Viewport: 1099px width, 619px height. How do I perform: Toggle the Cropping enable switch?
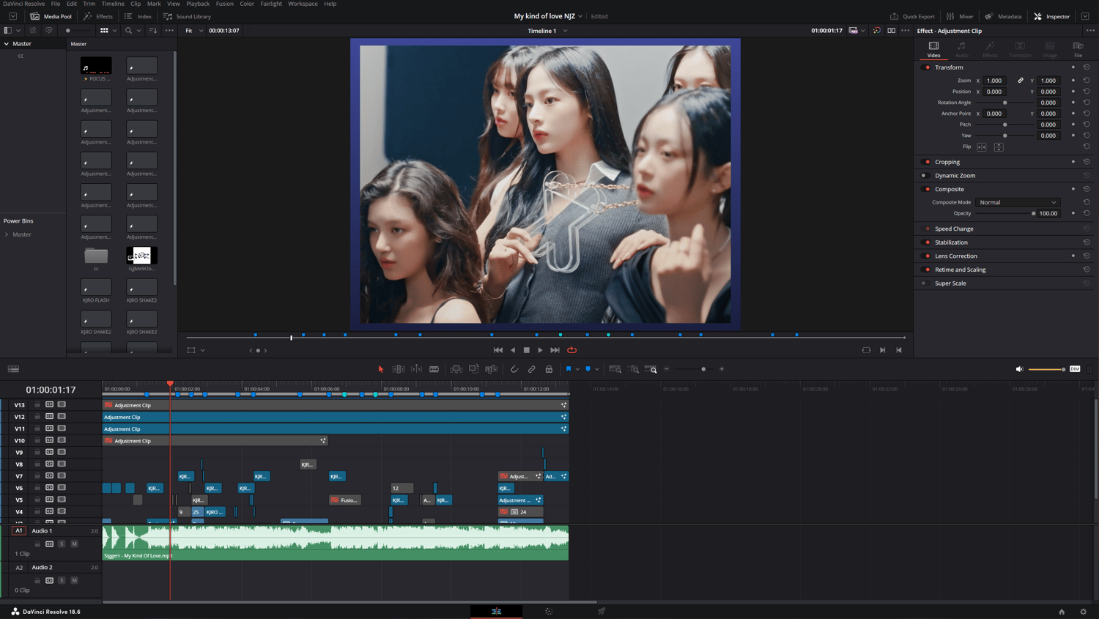926,162
